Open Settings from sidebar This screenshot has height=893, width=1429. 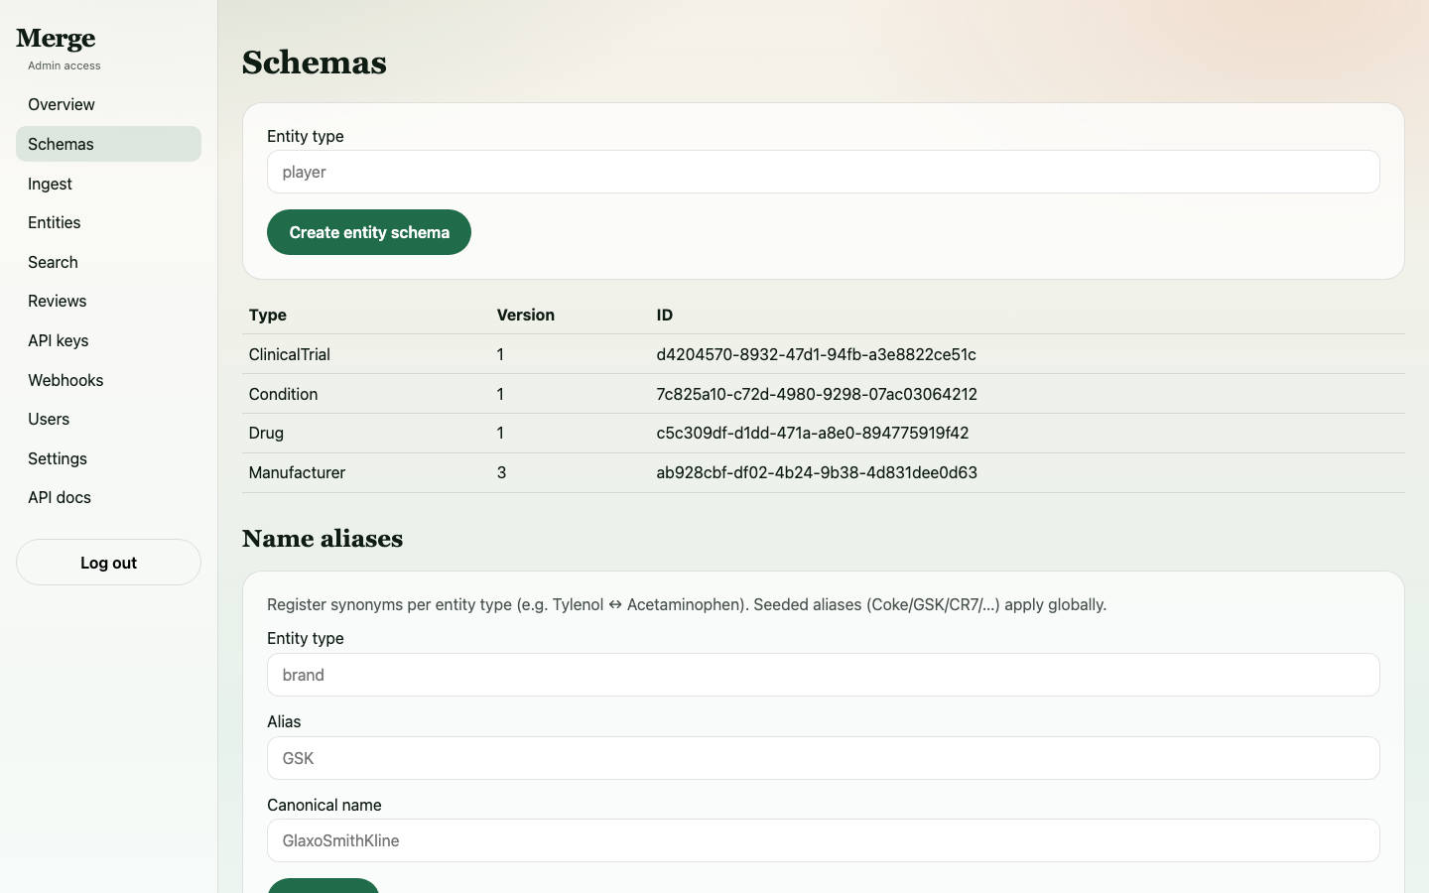click(108, 458)
